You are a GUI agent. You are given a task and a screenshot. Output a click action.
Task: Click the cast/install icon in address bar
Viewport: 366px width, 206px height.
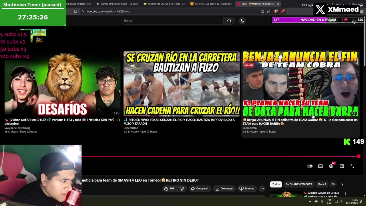point(262,11)
